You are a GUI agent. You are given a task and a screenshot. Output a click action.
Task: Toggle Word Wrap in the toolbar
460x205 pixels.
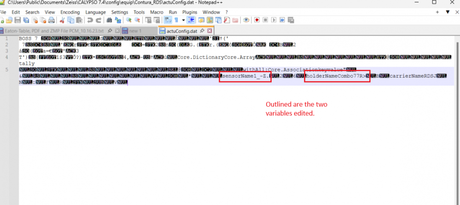click(x=168, y=20)
